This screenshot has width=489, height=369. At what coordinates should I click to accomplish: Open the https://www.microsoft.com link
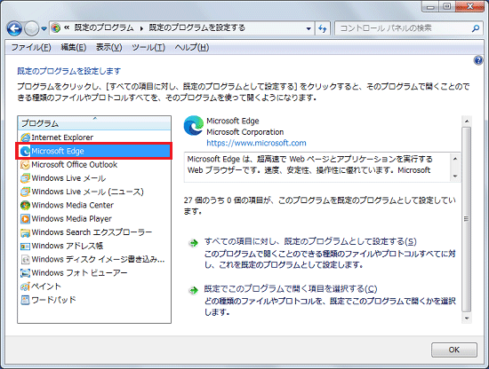256,143
